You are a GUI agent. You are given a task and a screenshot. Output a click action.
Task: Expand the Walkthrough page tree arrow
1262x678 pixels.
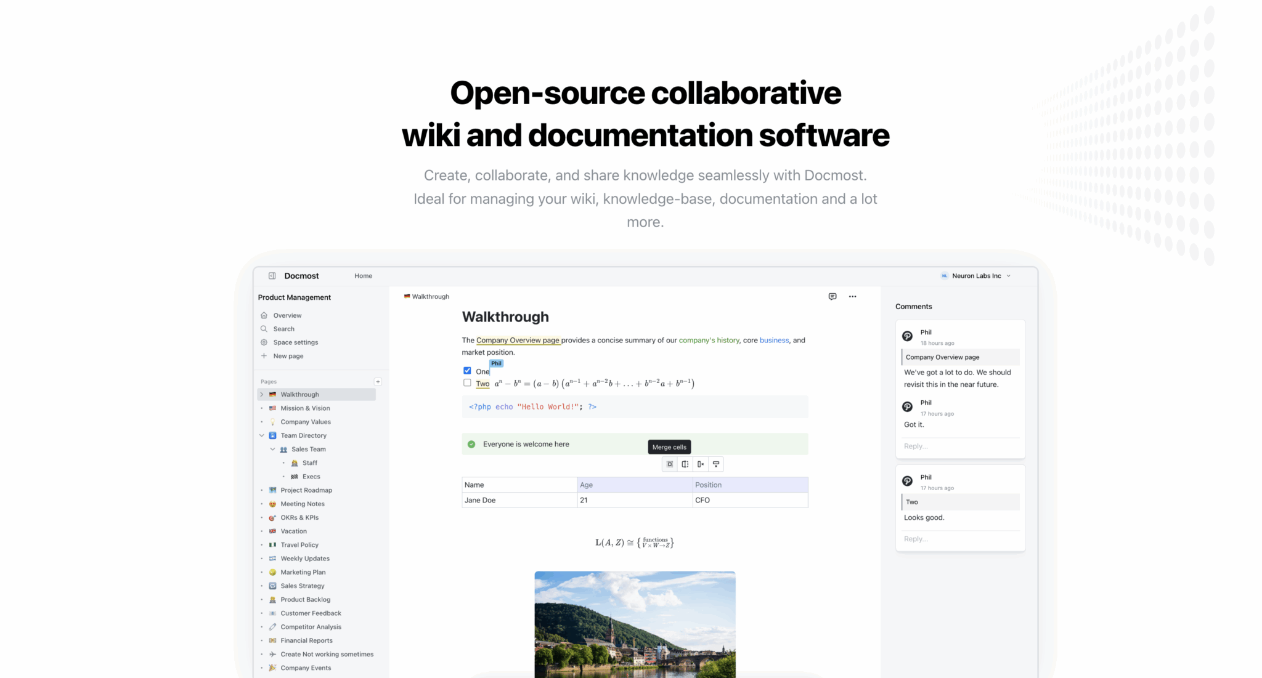(262, 395)
